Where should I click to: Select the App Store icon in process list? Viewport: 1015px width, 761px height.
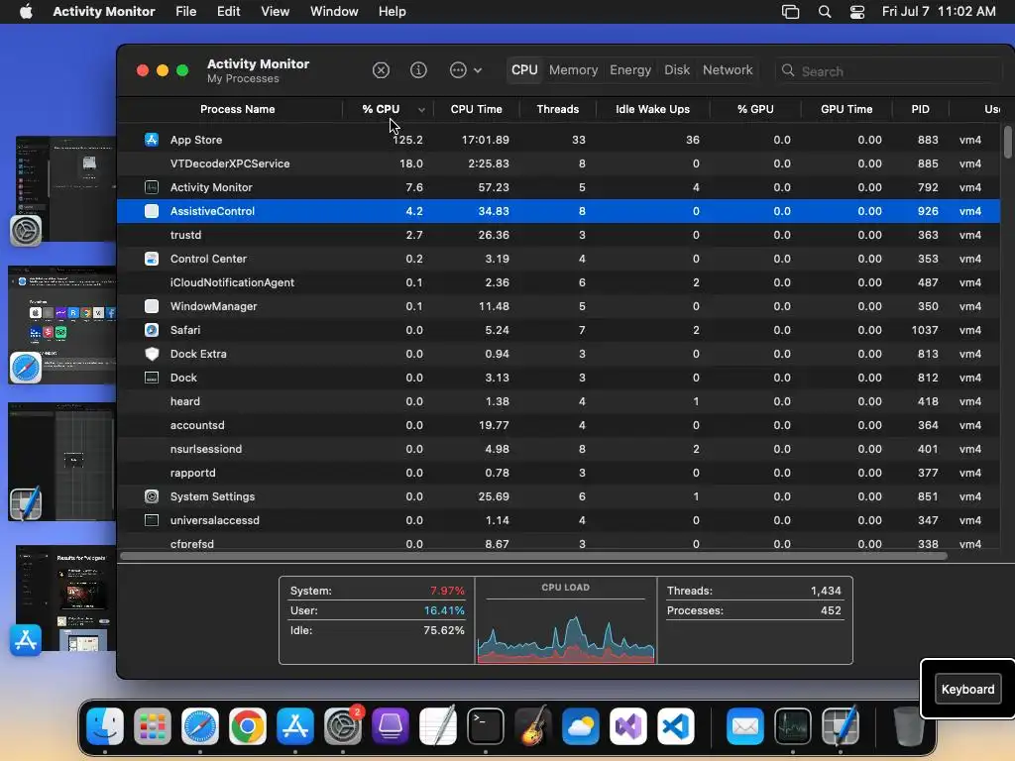[x=152, y=139]
